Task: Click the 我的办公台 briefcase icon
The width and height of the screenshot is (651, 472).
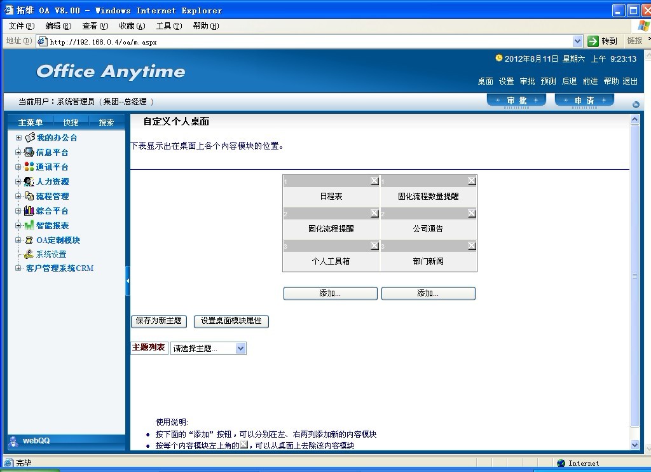Action: pos(29,137)
